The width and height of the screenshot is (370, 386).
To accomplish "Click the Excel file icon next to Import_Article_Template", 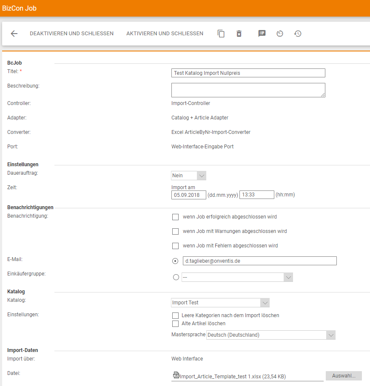I will 176,375.
